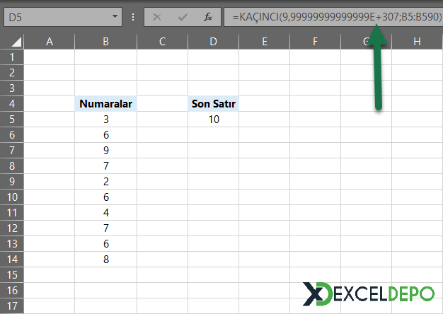Click the Name Box showing D5
This screenshot has height=314, width=443.
click(x=63, y=17)
